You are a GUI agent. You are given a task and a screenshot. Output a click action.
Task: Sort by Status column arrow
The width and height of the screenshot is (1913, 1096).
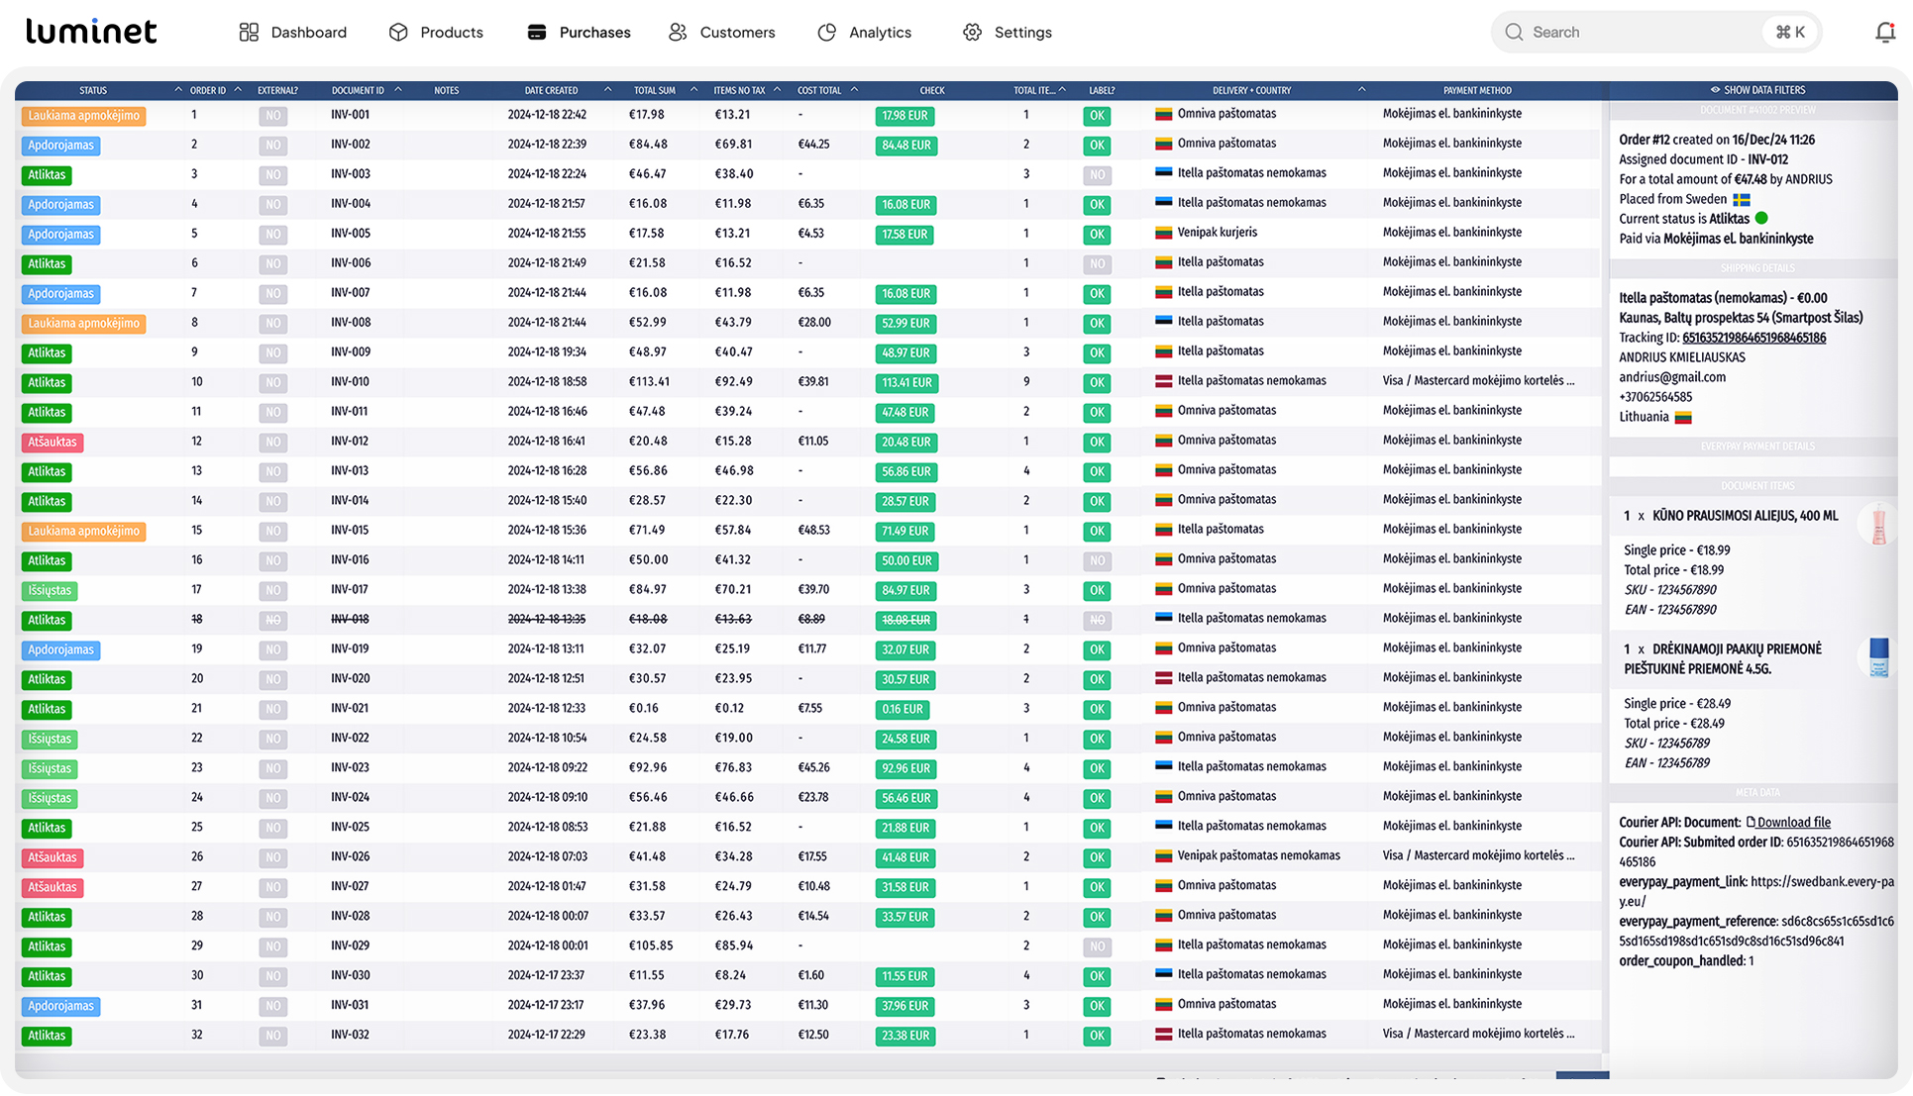tap(178, 90)
